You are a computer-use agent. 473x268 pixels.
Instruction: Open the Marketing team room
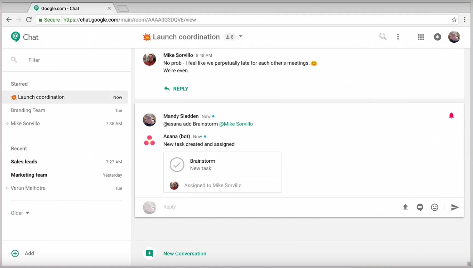(65, 175)
